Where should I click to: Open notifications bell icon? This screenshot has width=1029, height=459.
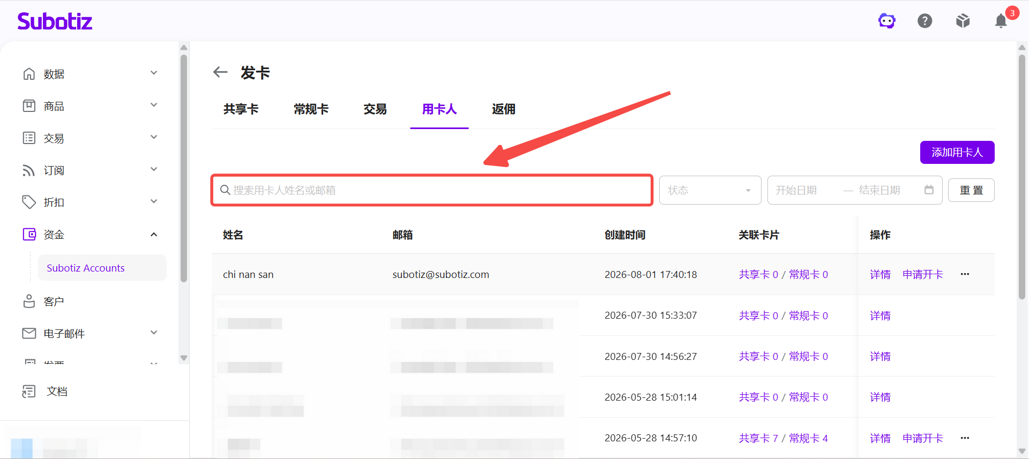click(x=1001, y=21)
